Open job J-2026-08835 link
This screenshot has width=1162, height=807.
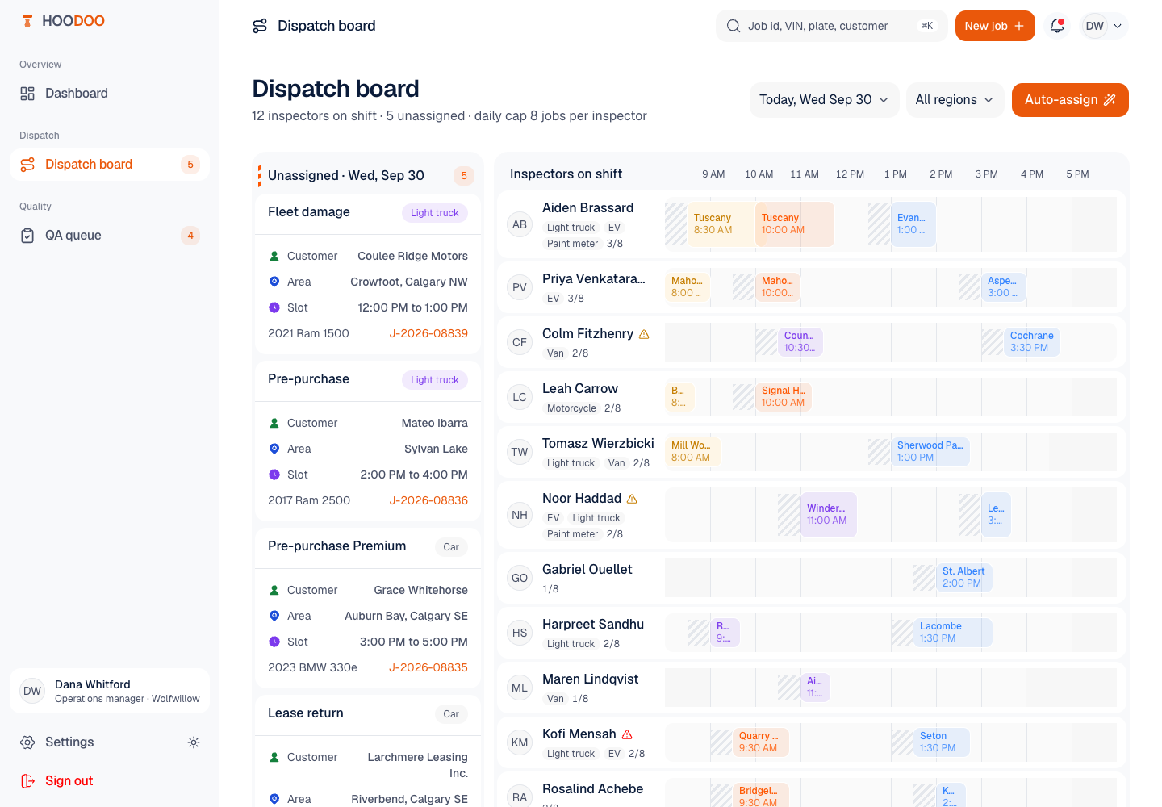[x=428, y=667]
